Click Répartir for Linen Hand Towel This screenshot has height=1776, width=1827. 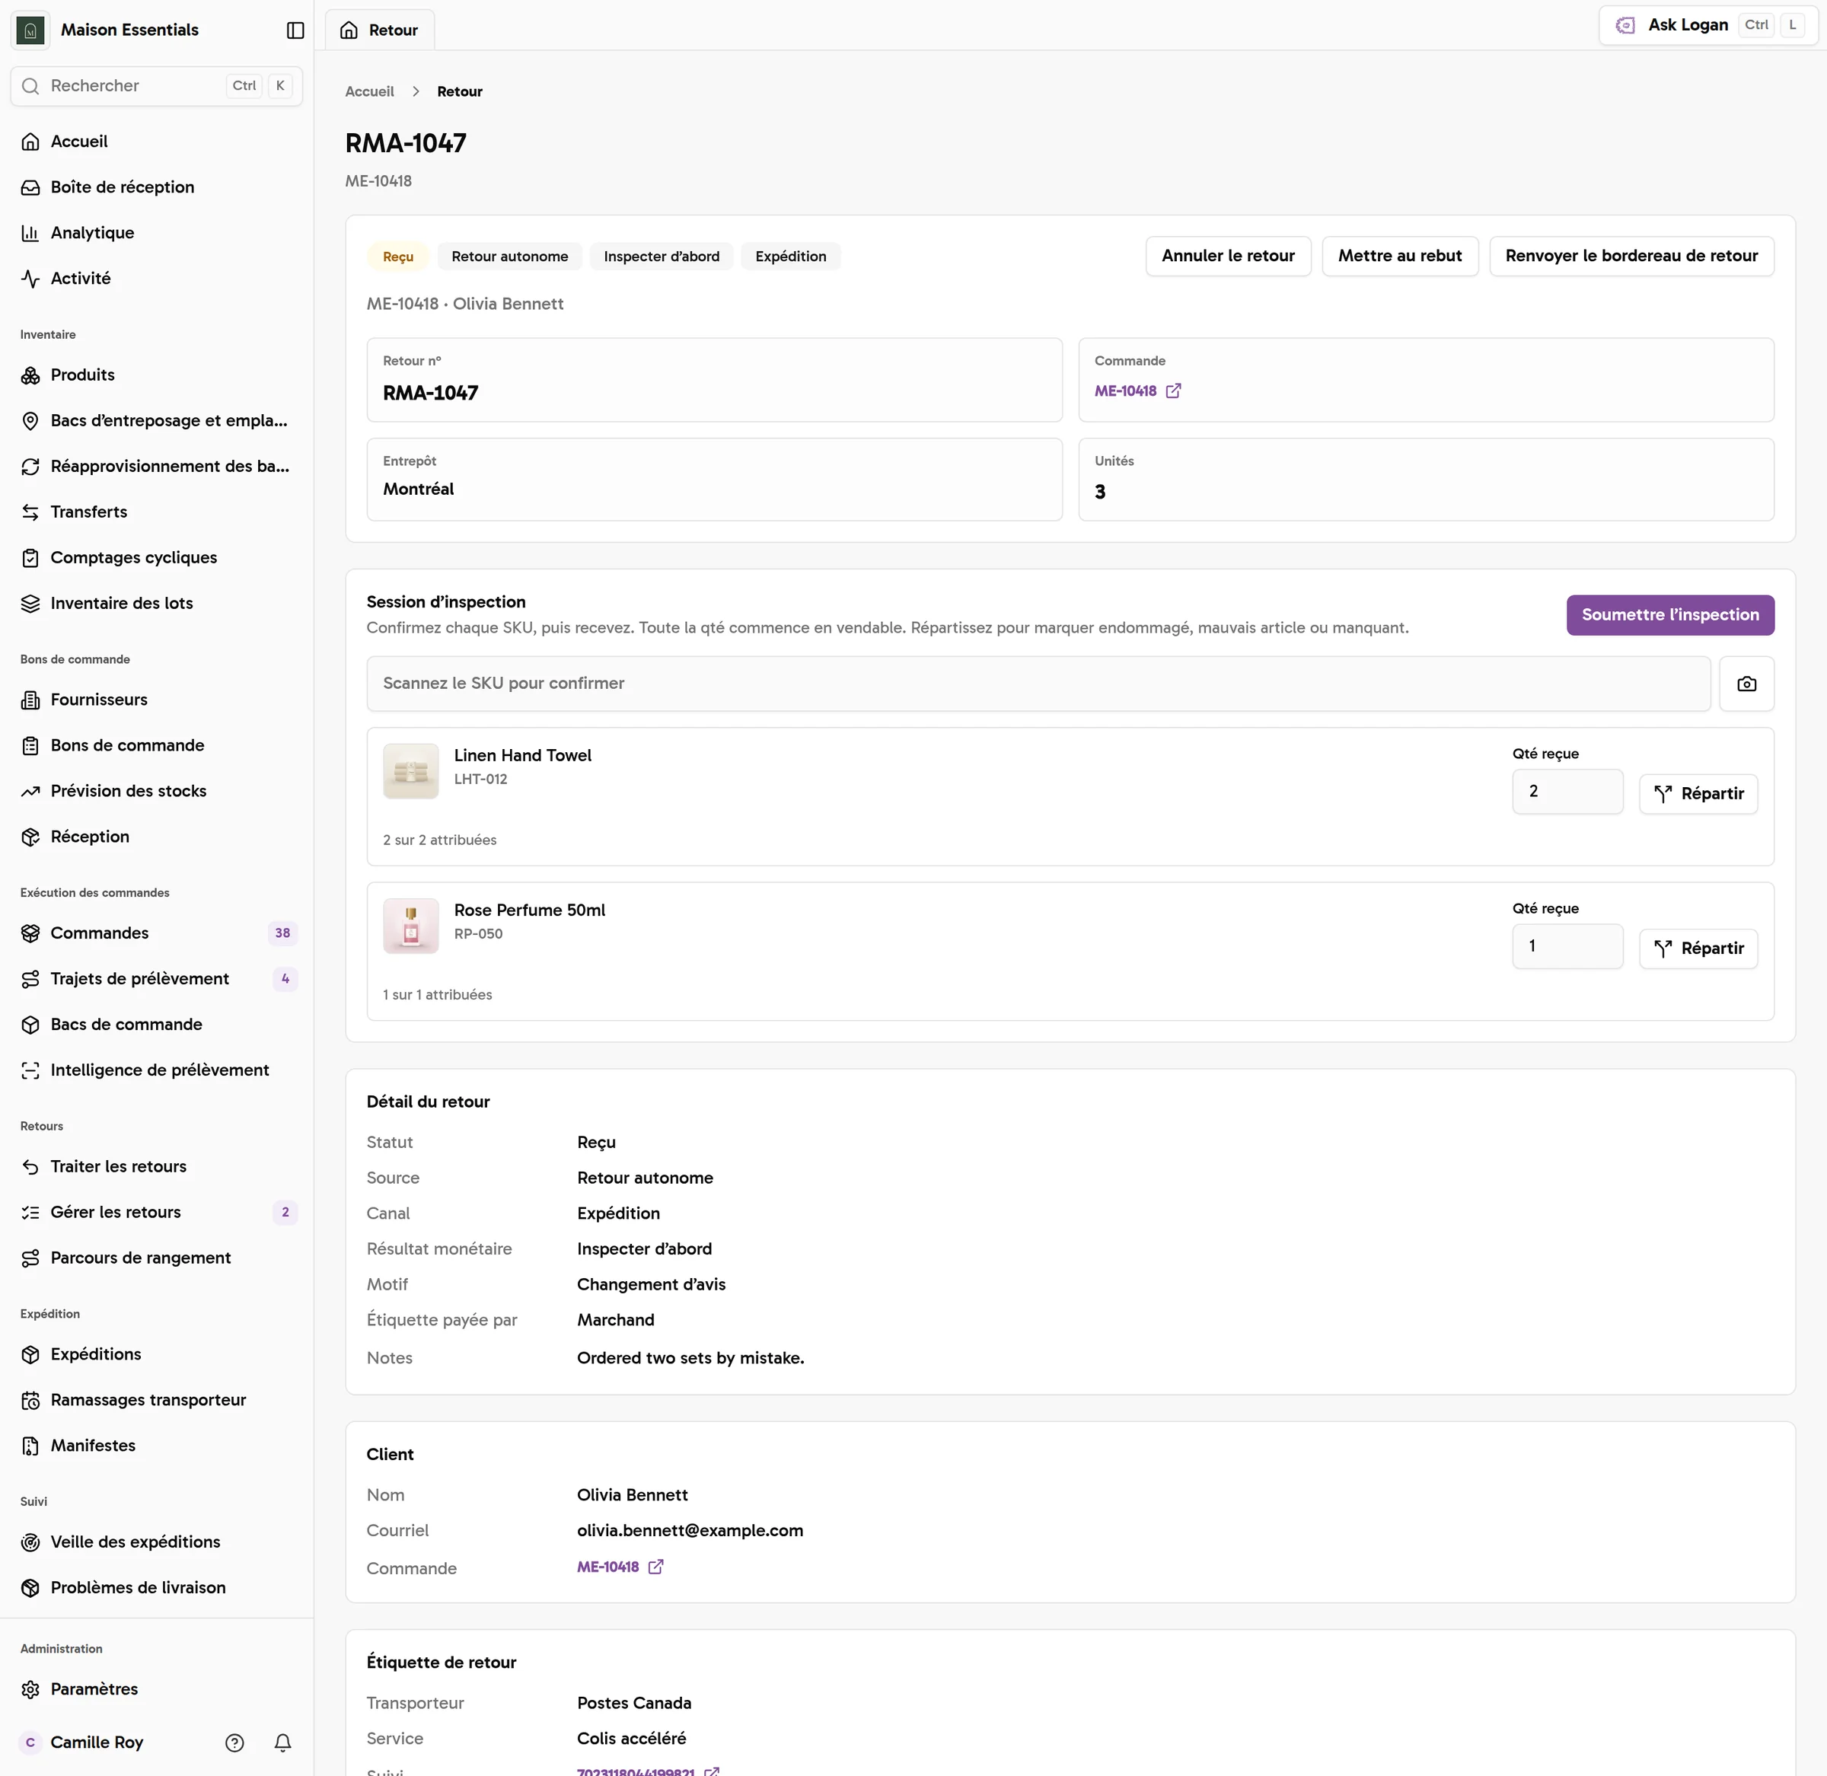coord(1698,794)
